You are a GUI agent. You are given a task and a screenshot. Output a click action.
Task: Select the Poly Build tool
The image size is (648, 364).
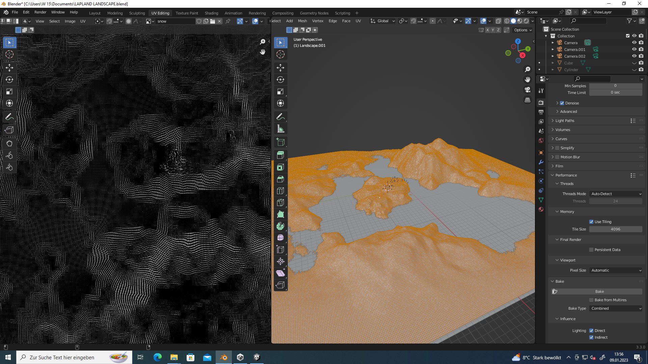coord(280,214)
